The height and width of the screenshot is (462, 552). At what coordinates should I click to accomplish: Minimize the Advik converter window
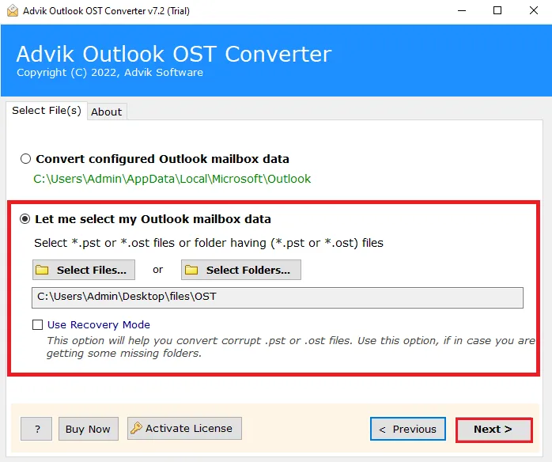click(460, 11)
